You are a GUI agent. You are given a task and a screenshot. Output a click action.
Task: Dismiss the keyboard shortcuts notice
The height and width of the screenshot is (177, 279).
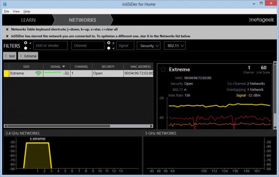pyautogui.click(x=7, y=29)
